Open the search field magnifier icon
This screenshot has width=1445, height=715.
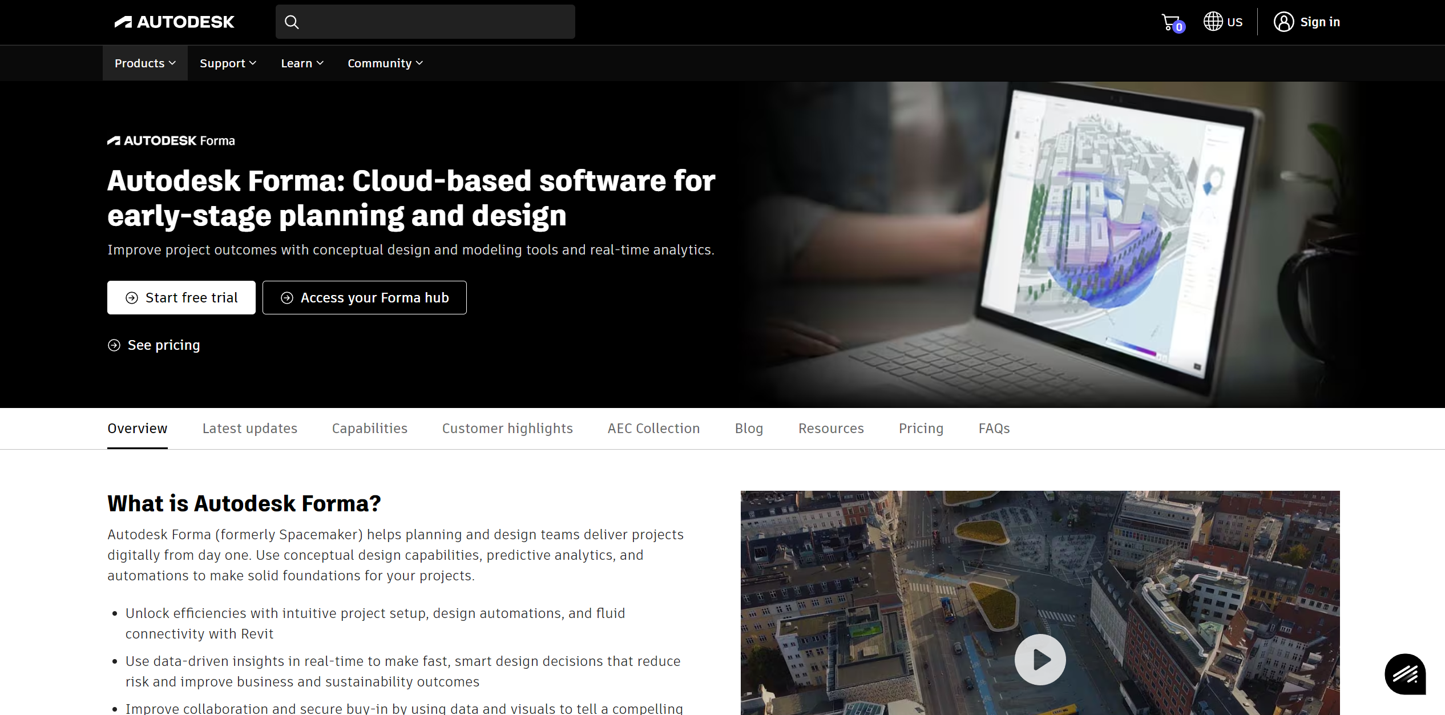pyautogui.click(x=292, y=22)
